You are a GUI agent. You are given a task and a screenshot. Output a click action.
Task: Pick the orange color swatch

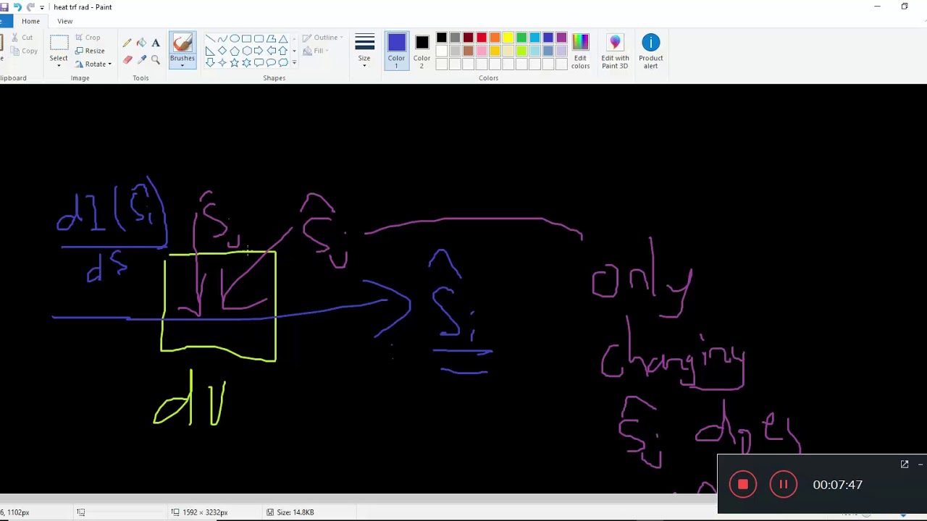[x=495, y=38]
